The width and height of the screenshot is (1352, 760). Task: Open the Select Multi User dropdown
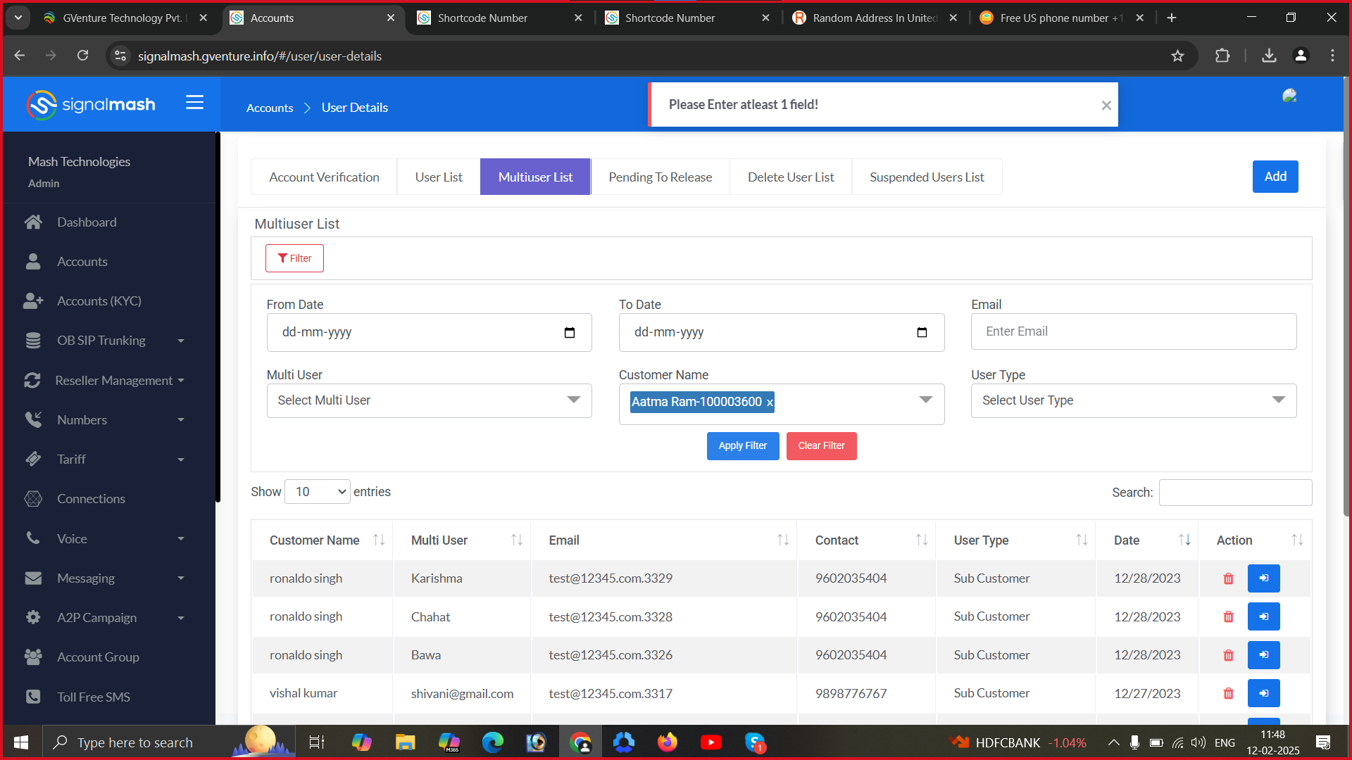[x=429, y=400]
